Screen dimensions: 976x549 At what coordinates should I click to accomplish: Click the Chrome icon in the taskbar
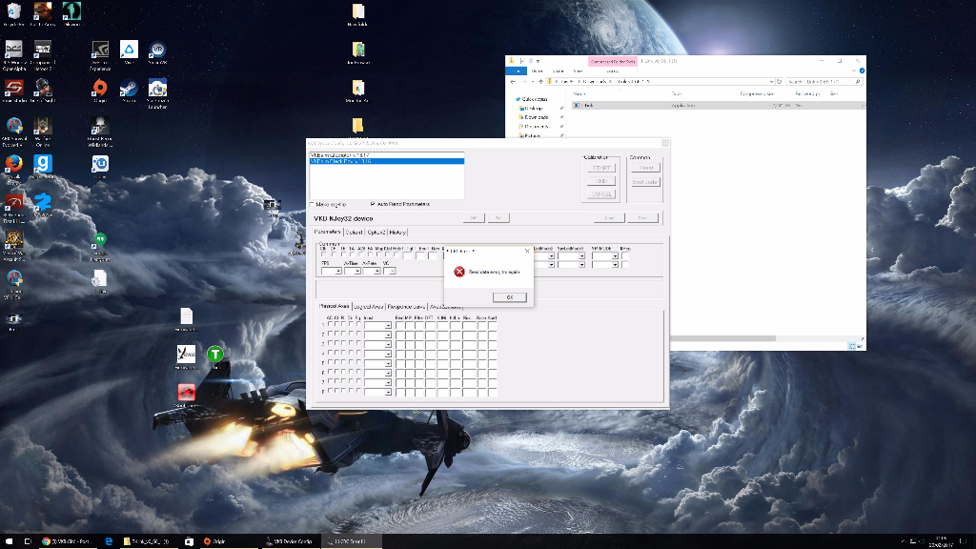pyautogui.click(x=47, y=541)
